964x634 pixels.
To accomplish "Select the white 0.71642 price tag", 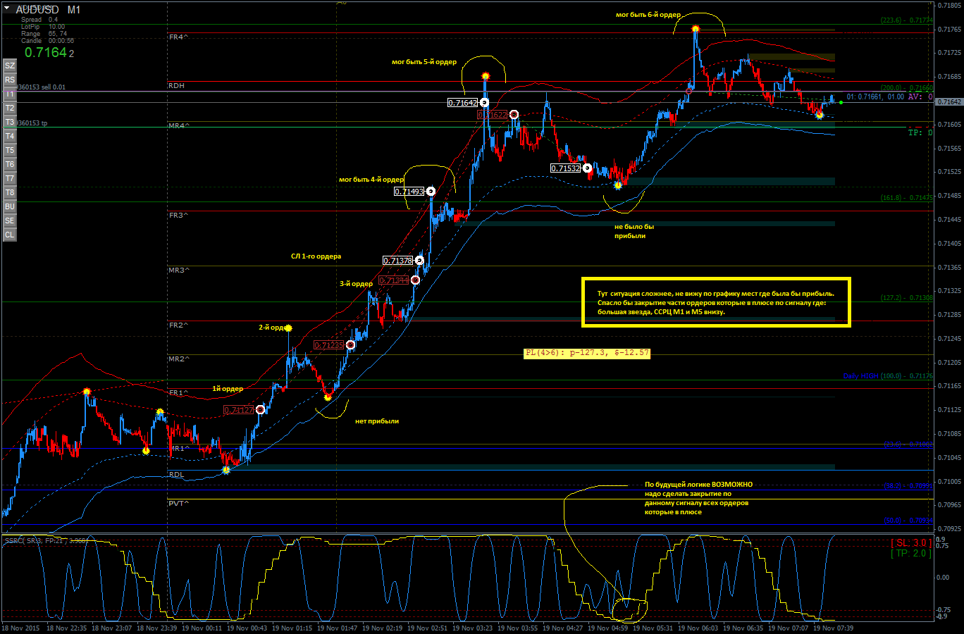I will coord(462,103).
